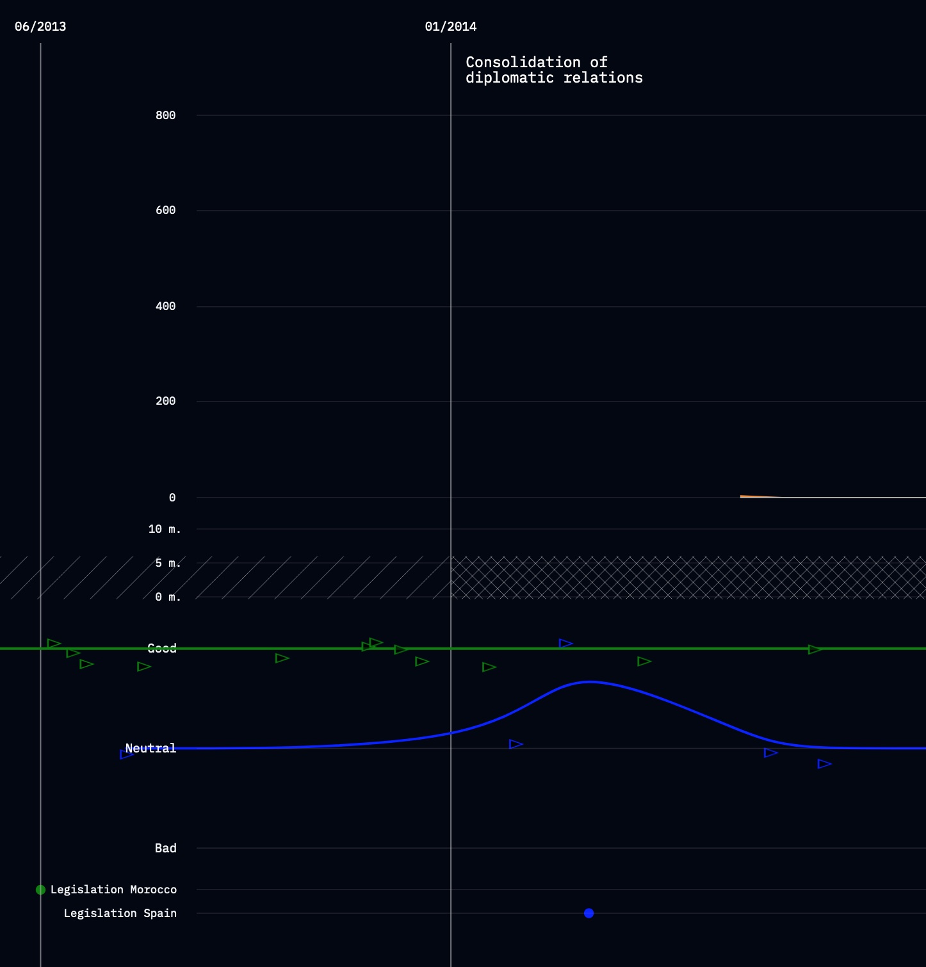Click the Neutral sentiment label
This screenshot has height=967, width=926.
[150, 748]
